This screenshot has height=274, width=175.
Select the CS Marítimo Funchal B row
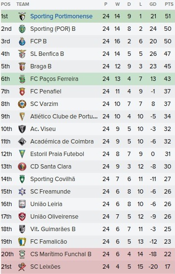click(87, 254)
